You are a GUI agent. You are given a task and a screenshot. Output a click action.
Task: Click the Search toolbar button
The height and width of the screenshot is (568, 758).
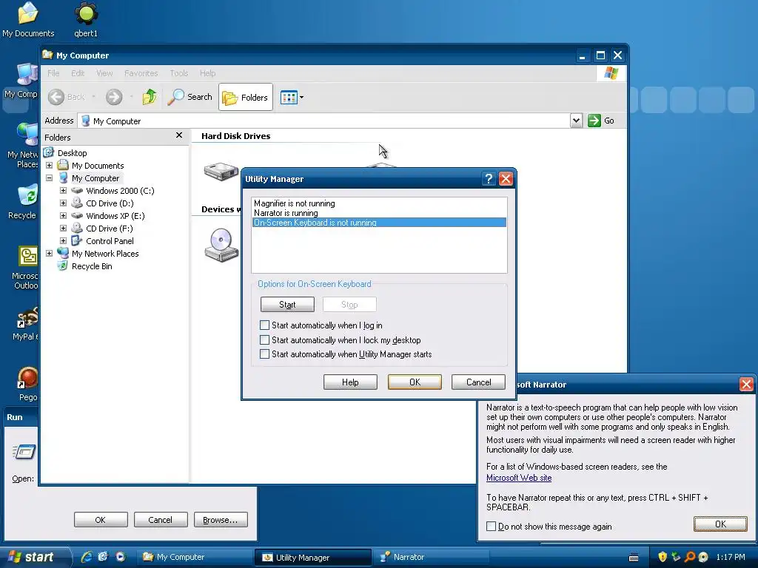(x=190, y=97)
